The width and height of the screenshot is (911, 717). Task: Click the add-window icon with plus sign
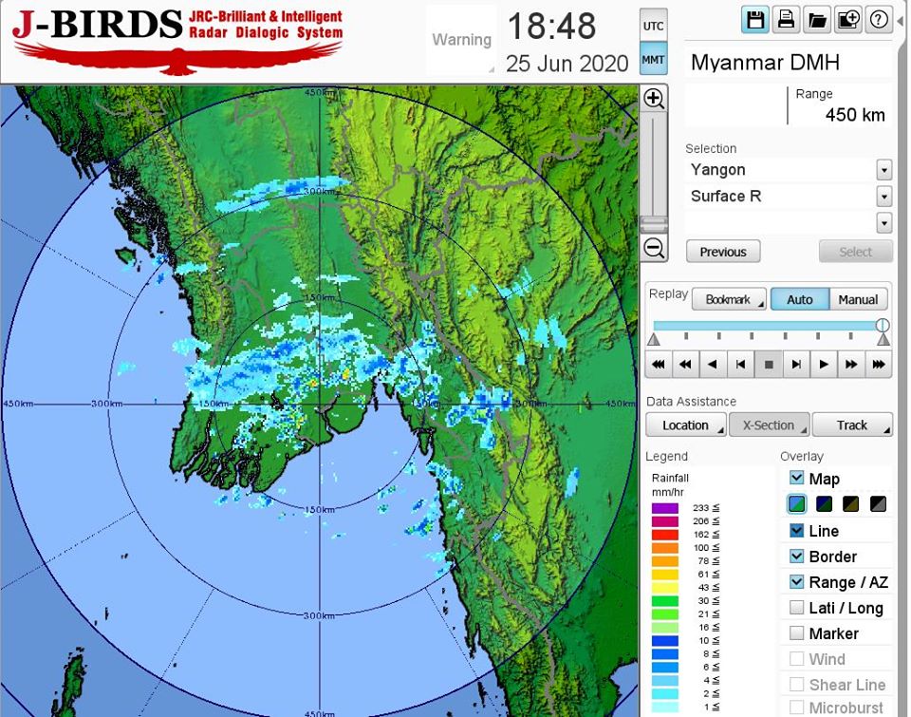click(x=848, y=20)
